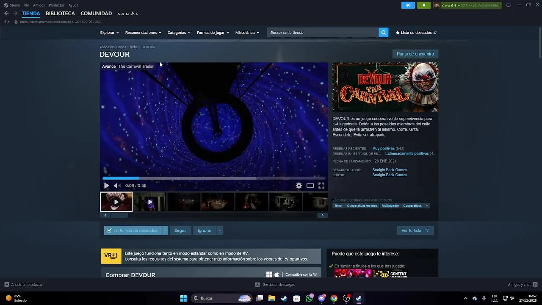Open Google Chrome from the taskbar
The image size is (542, 305).
(x=334, y=298)
